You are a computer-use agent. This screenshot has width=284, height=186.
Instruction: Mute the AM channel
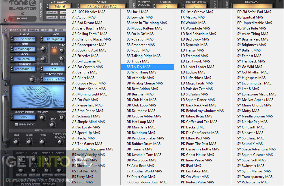(34, 175)
